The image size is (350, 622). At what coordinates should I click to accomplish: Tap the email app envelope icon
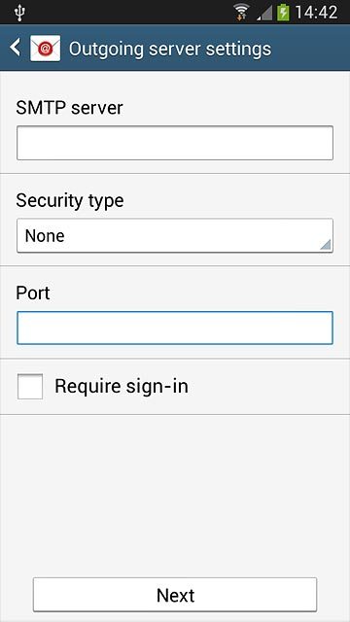pyautogui.click(x=46, y=49)
